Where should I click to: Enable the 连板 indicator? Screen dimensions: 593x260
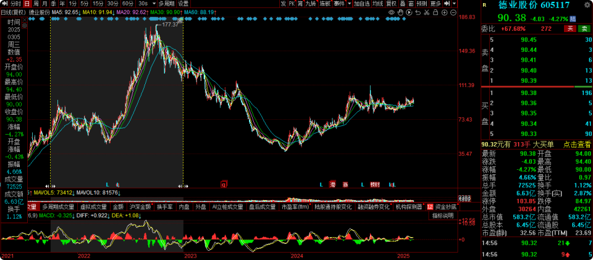326,4
